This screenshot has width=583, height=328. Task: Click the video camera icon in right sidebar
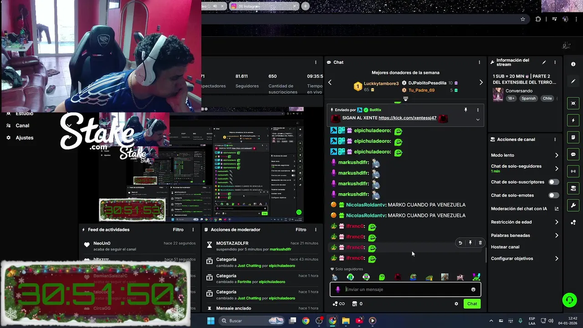pyautogui.click(x=573, y=188)
